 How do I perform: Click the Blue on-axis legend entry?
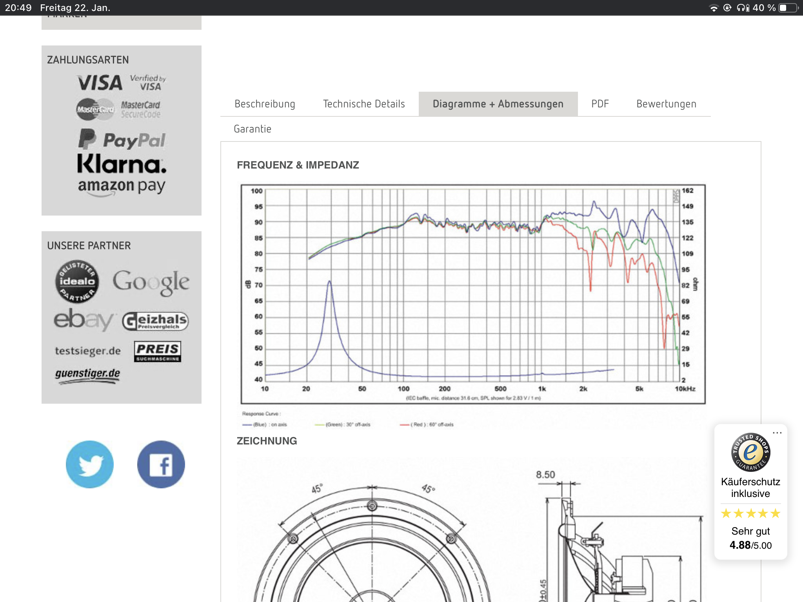click(265, 424)
